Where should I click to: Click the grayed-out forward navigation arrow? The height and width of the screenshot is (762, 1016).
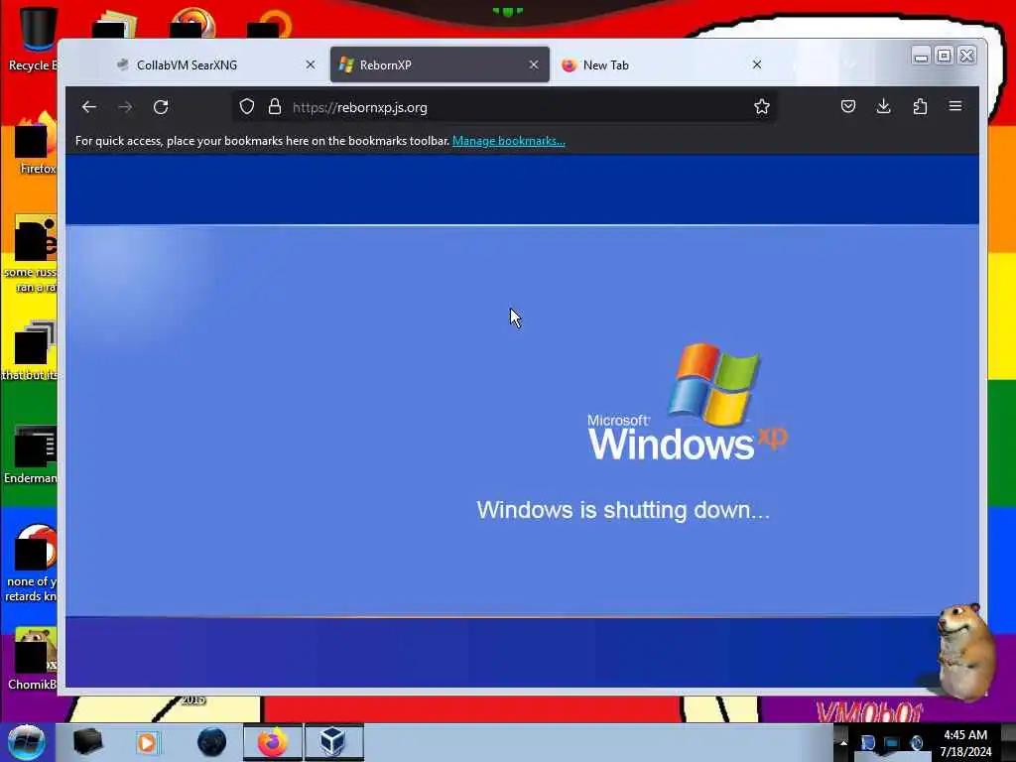click(x=125, y=107)
